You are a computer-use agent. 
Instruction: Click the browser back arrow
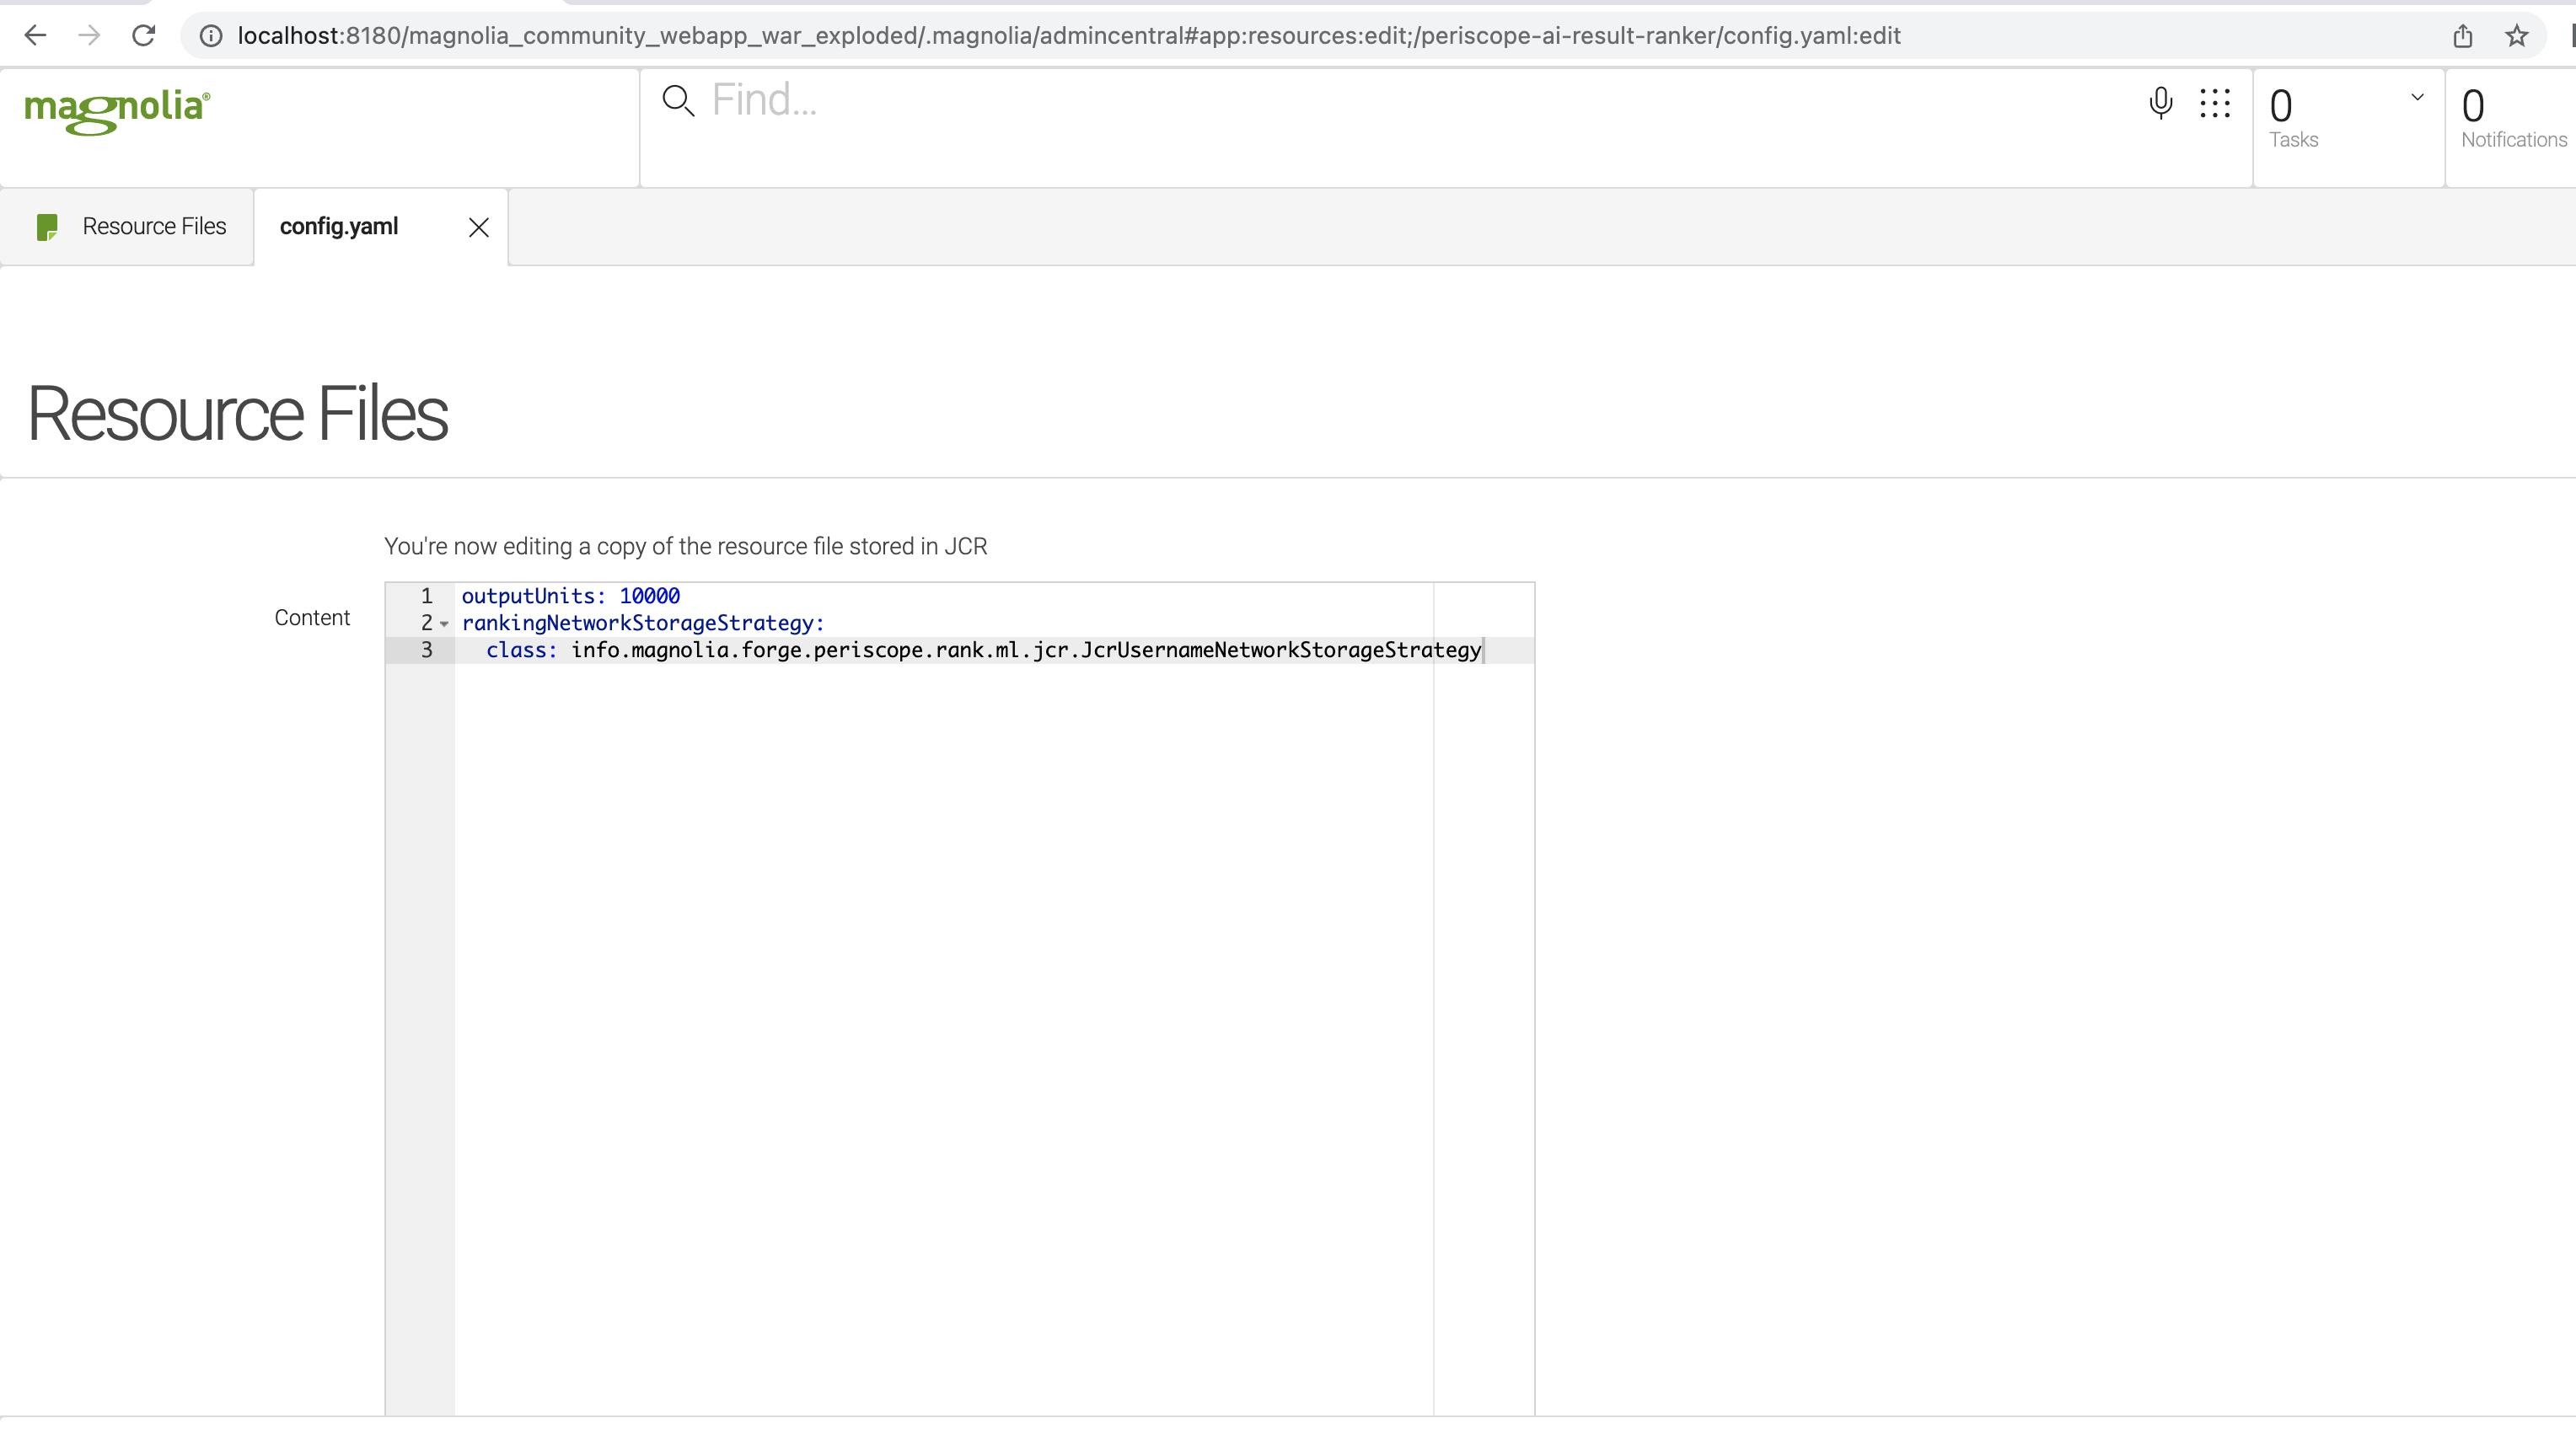35,36
